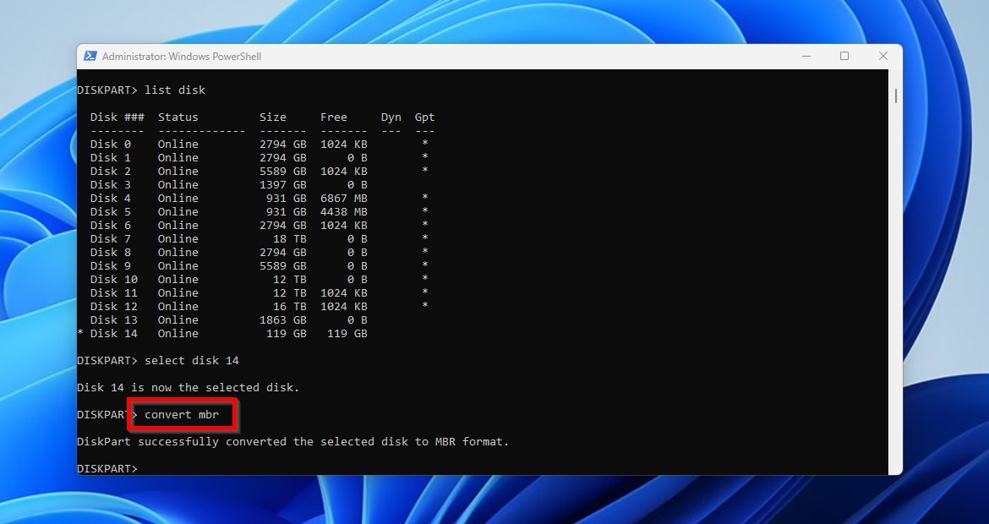Click the Gpt asterisk for Disk 12

(x=425, y=306)
